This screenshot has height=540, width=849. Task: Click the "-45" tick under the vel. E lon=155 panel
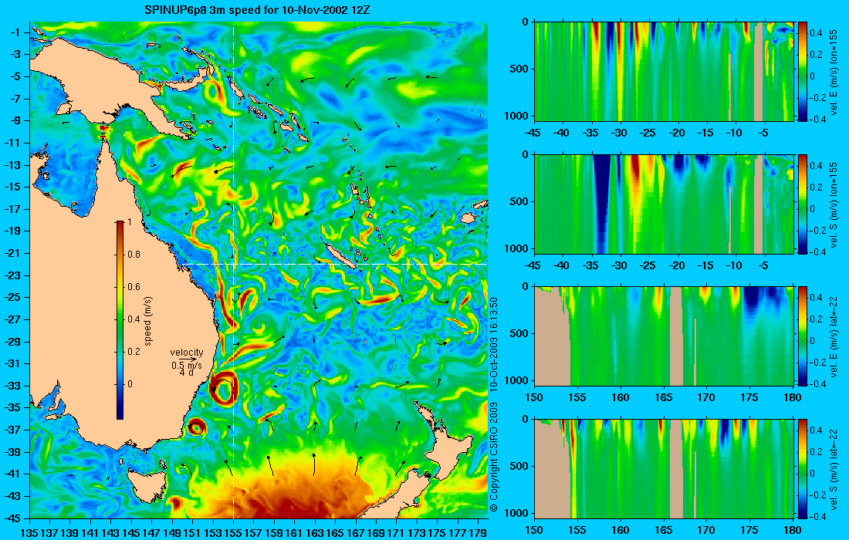pos(533,133)
